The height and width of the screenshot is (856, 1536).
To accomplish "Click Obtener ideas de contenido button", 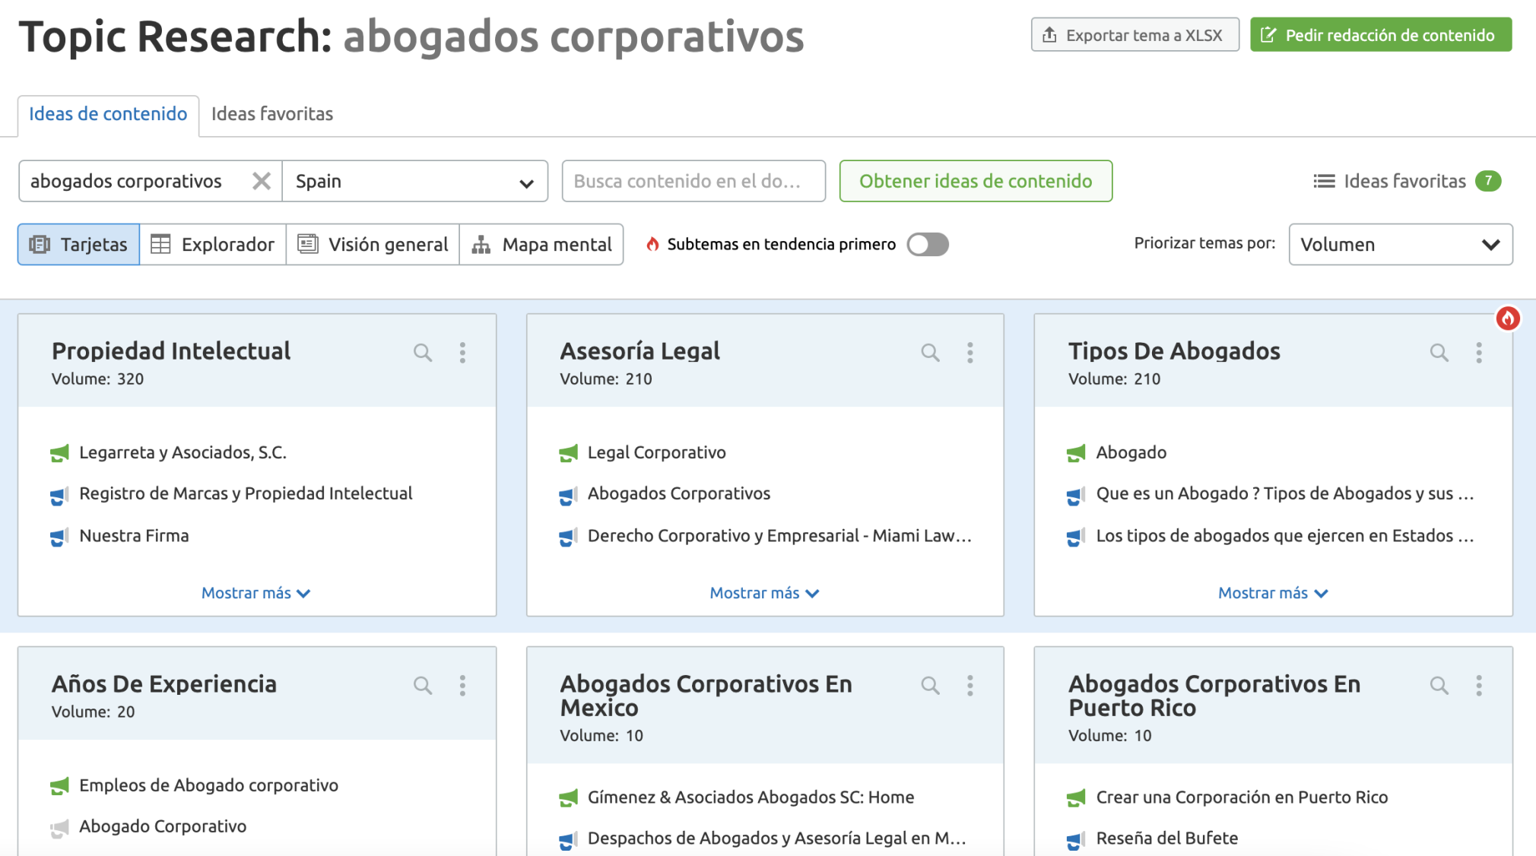I will coord(976,181).
